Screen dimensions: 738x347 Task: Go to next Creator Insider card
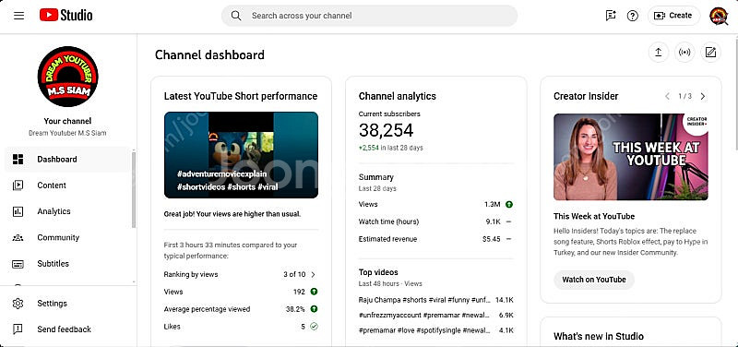[x=703, y=96]
